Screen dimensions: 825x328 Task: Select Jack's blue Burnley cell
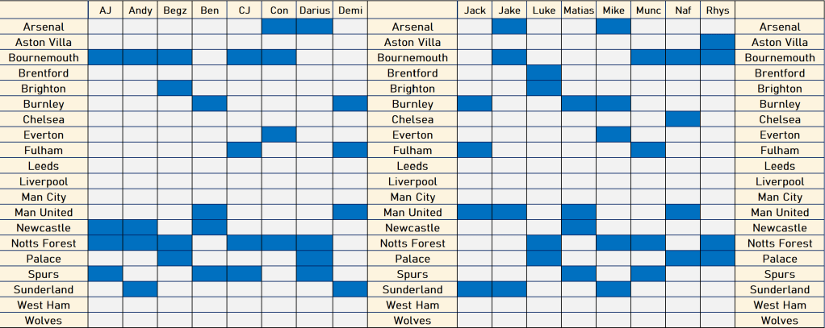click(x=475, y=104)
